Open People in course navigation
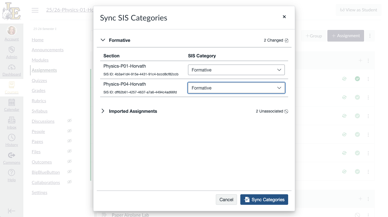 point(38,131)
